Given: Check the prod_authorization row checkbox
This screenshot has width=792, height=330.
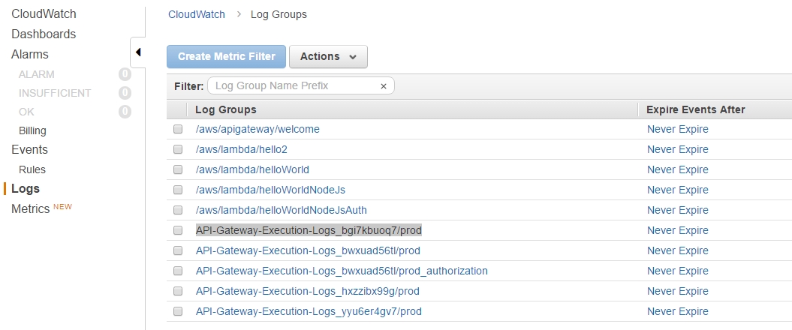Looking at the screenshot, I should (x=178, y=271).
